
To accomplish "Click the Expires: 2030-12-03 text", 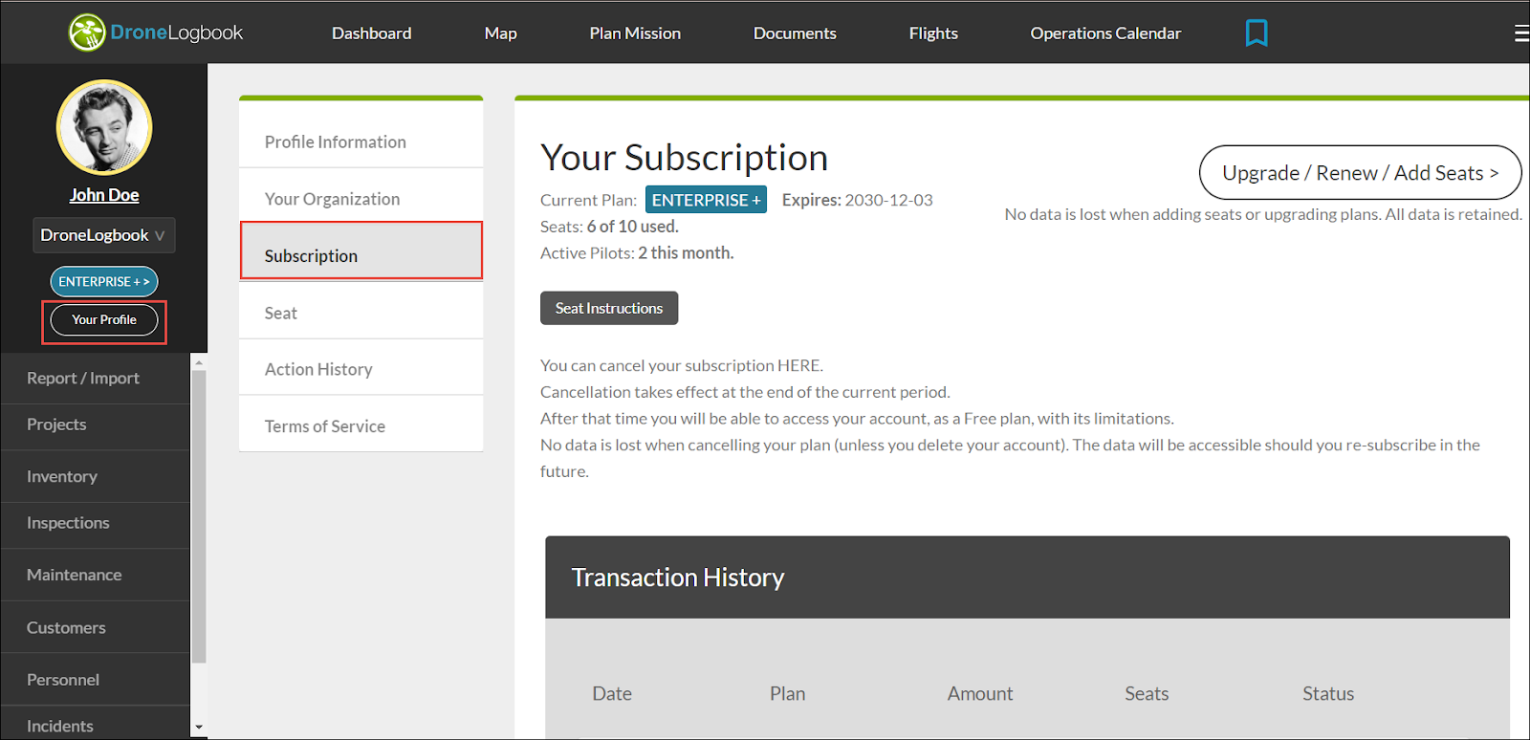I will click(x=858, y=200).
